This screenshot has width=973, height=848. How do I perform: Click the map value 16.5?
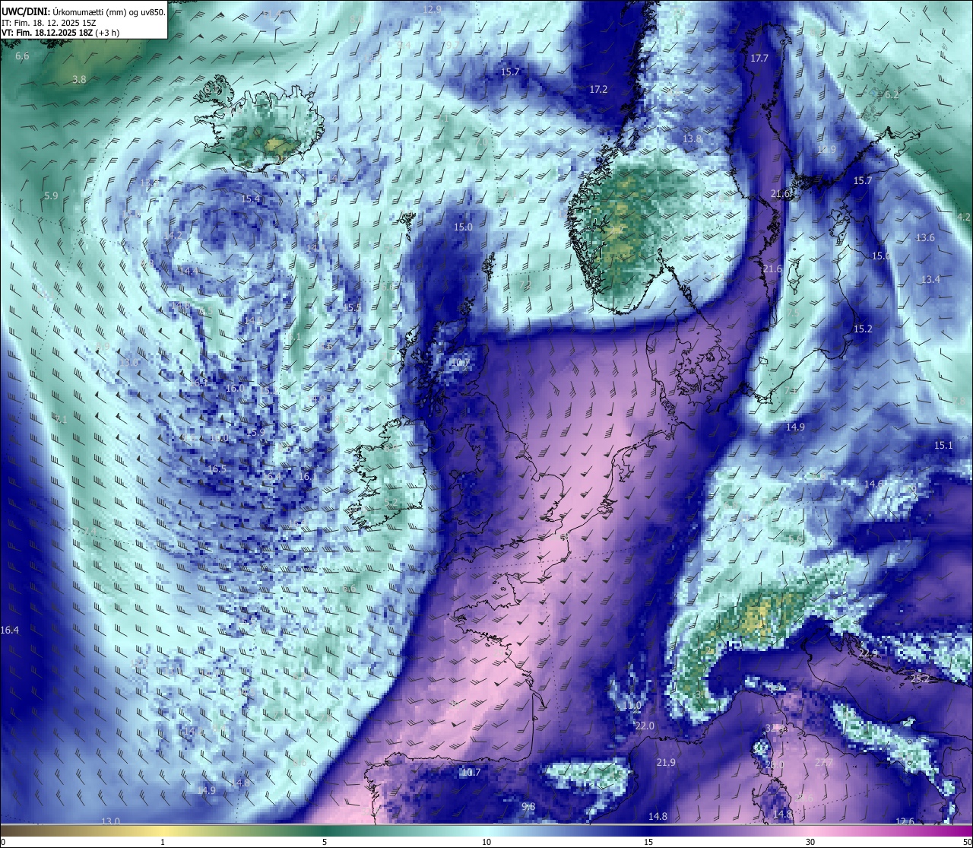217,468
